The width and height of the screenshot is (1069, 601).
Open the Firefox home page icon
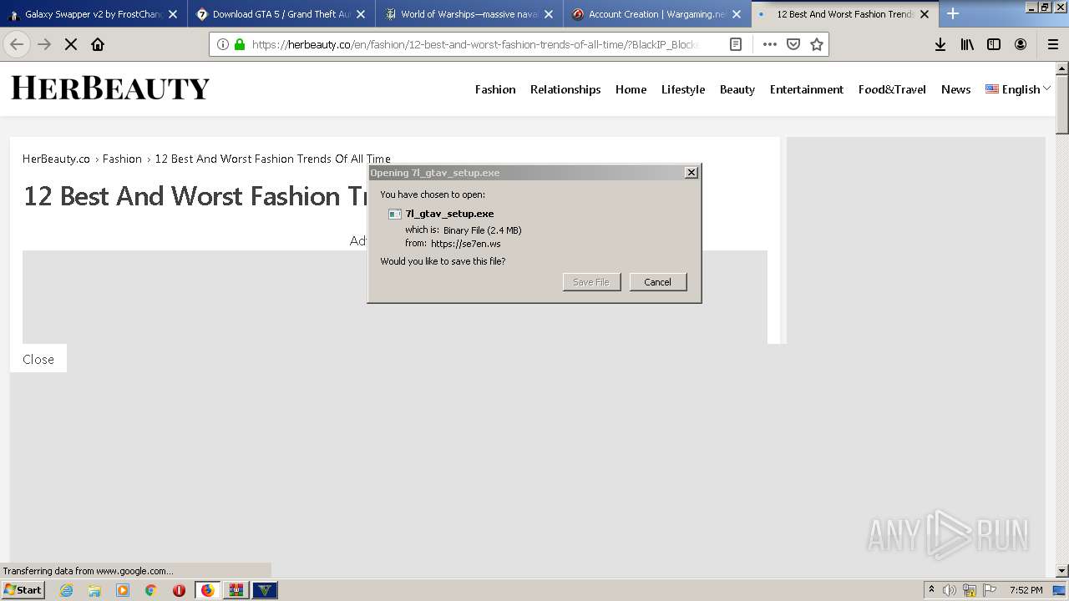pyautogui.click(x=98, y=45)
